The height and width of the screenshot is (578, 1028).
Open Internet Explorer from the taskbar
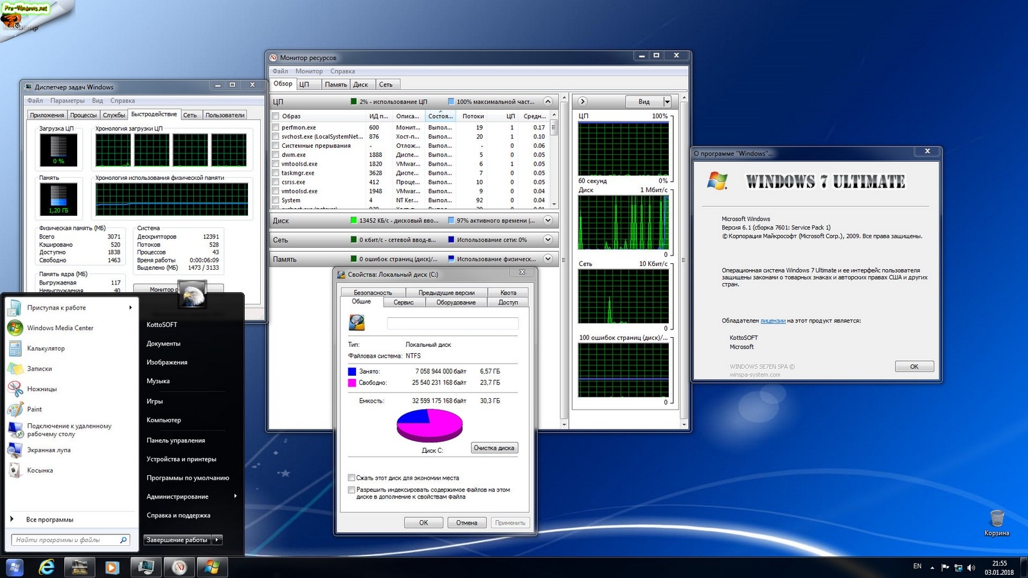pos(46,568)
